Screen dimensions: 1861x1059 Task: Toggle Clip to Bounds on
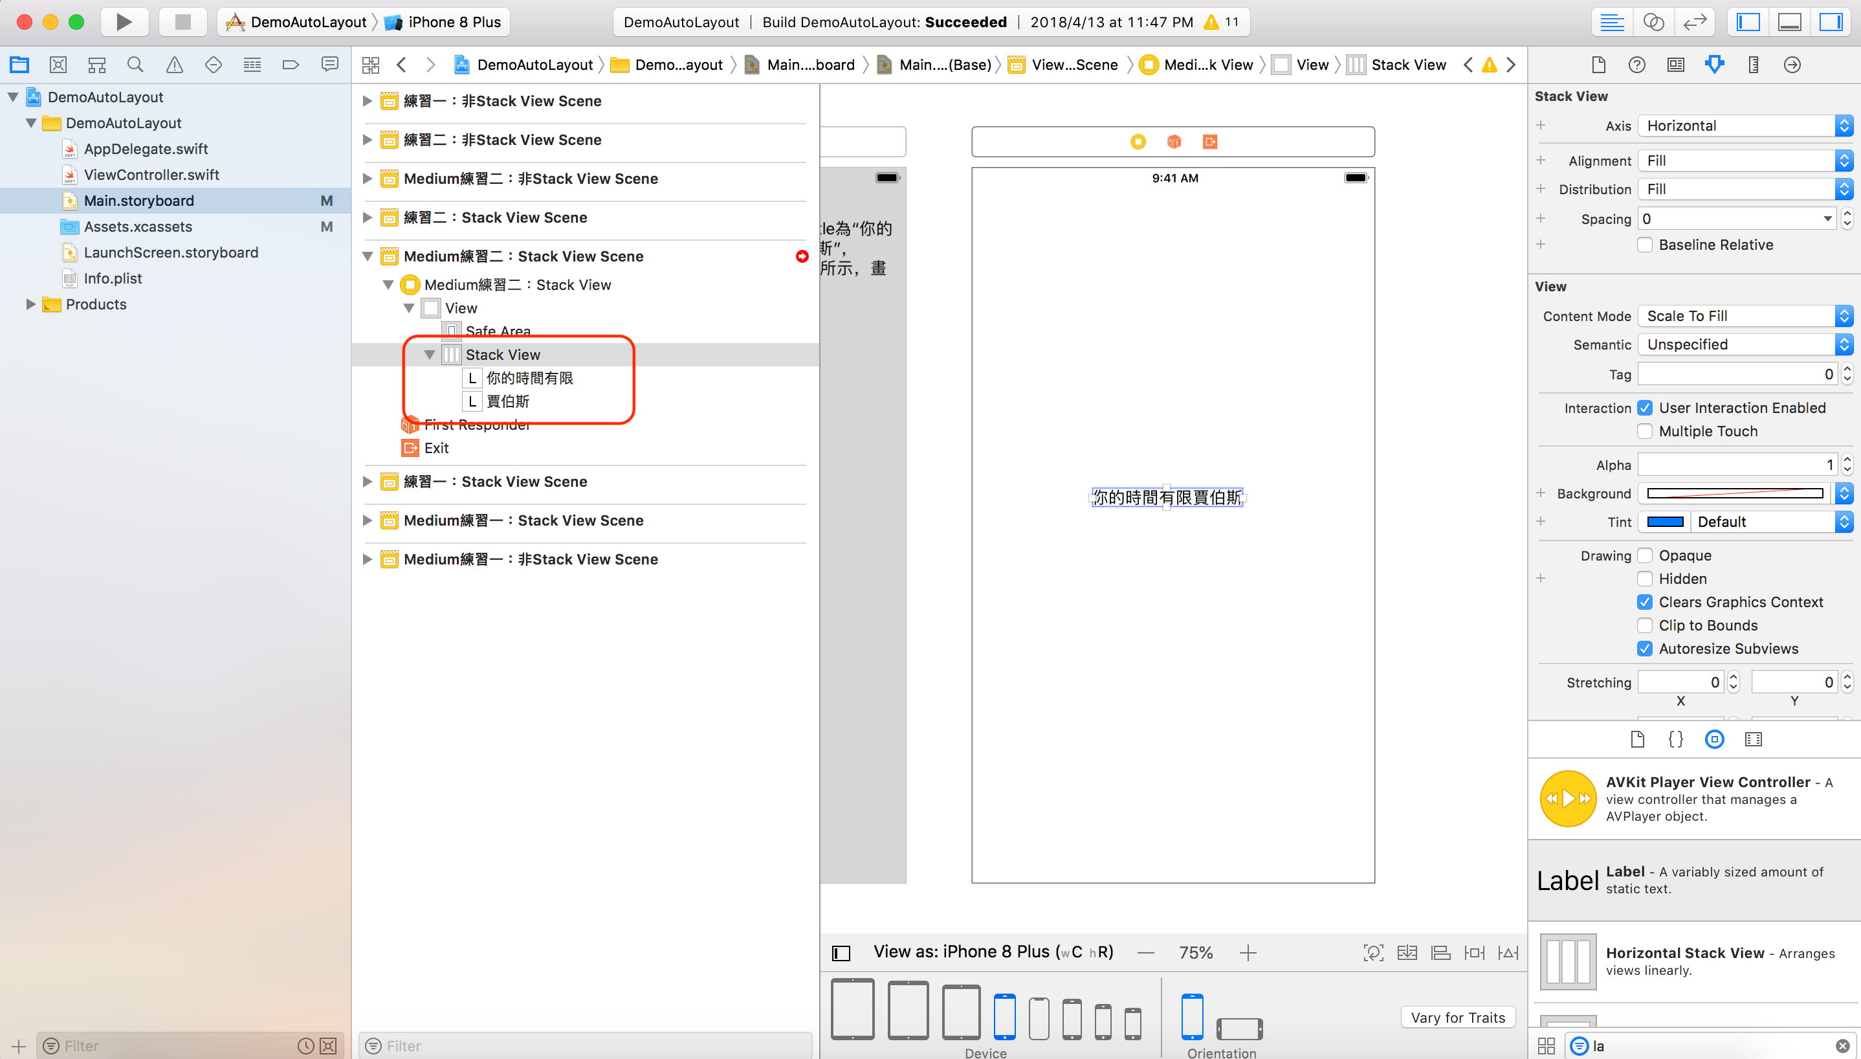pos(1646,625)
